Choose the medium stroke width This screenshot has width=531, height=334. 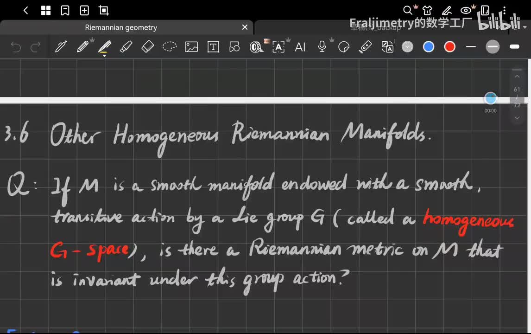[x=493, y=47]
